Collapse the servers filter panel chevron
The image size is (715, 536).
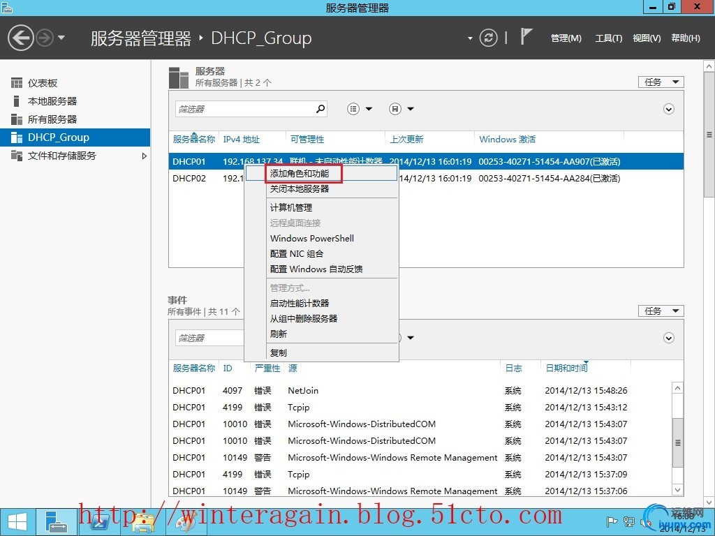tap(668, 110)
